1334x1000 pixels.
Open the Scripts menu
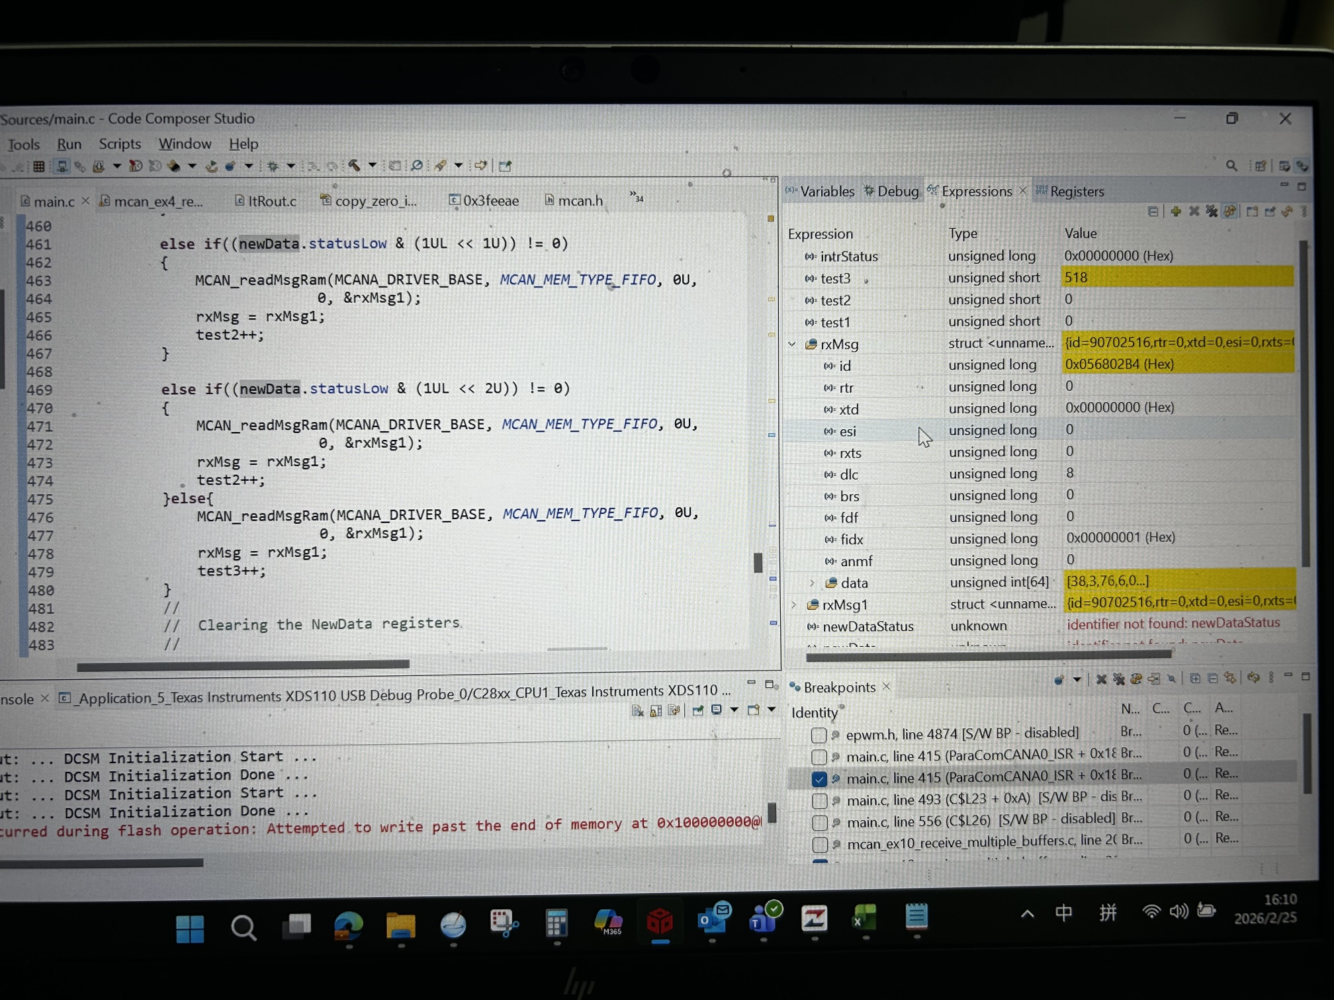(120, 144)
